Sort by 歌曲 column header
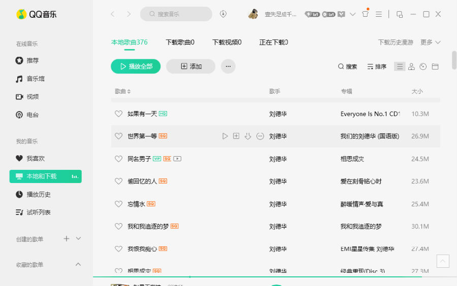The width and height of the screenshot is (457, 286). 122,91
